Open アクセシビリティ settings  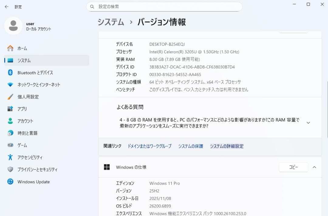tap(47, 157)
